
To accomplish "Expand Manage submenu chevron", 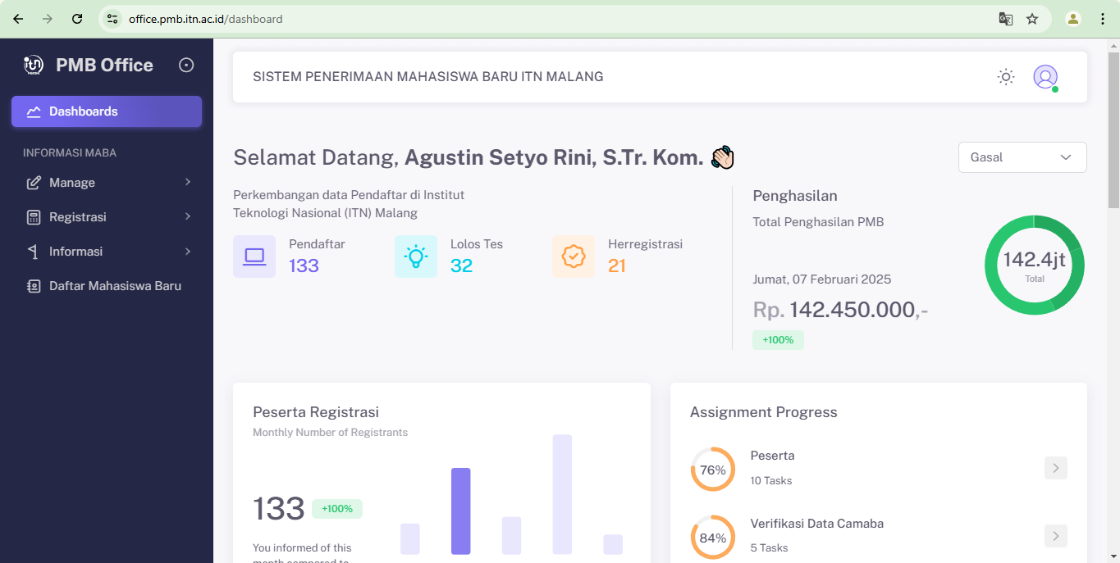I will (x=188, y=182).
